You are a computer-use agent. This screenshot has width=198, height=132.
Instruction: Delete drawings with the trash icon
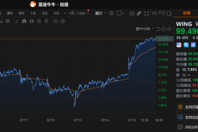click(46, 21)
